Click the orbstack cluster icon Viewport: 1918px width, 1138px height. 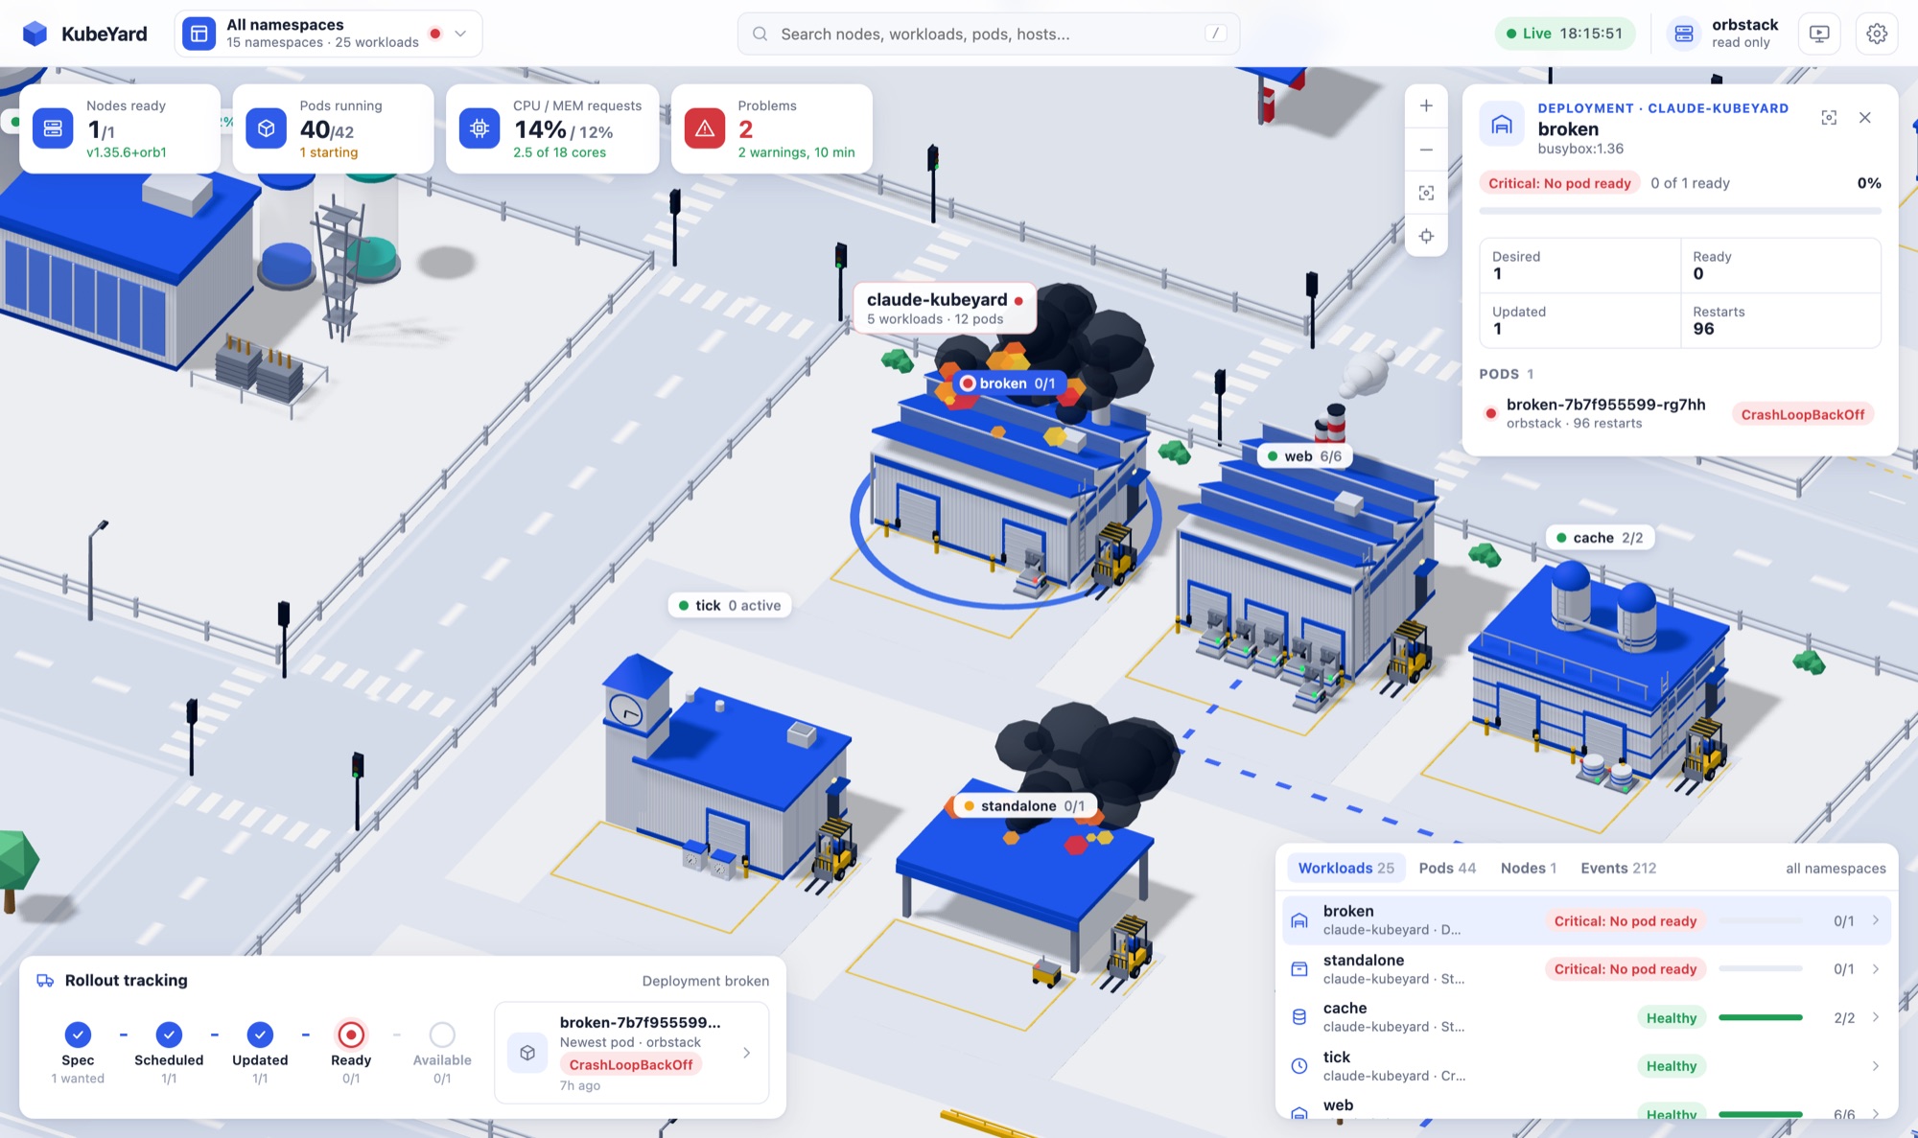point(1683,34)
